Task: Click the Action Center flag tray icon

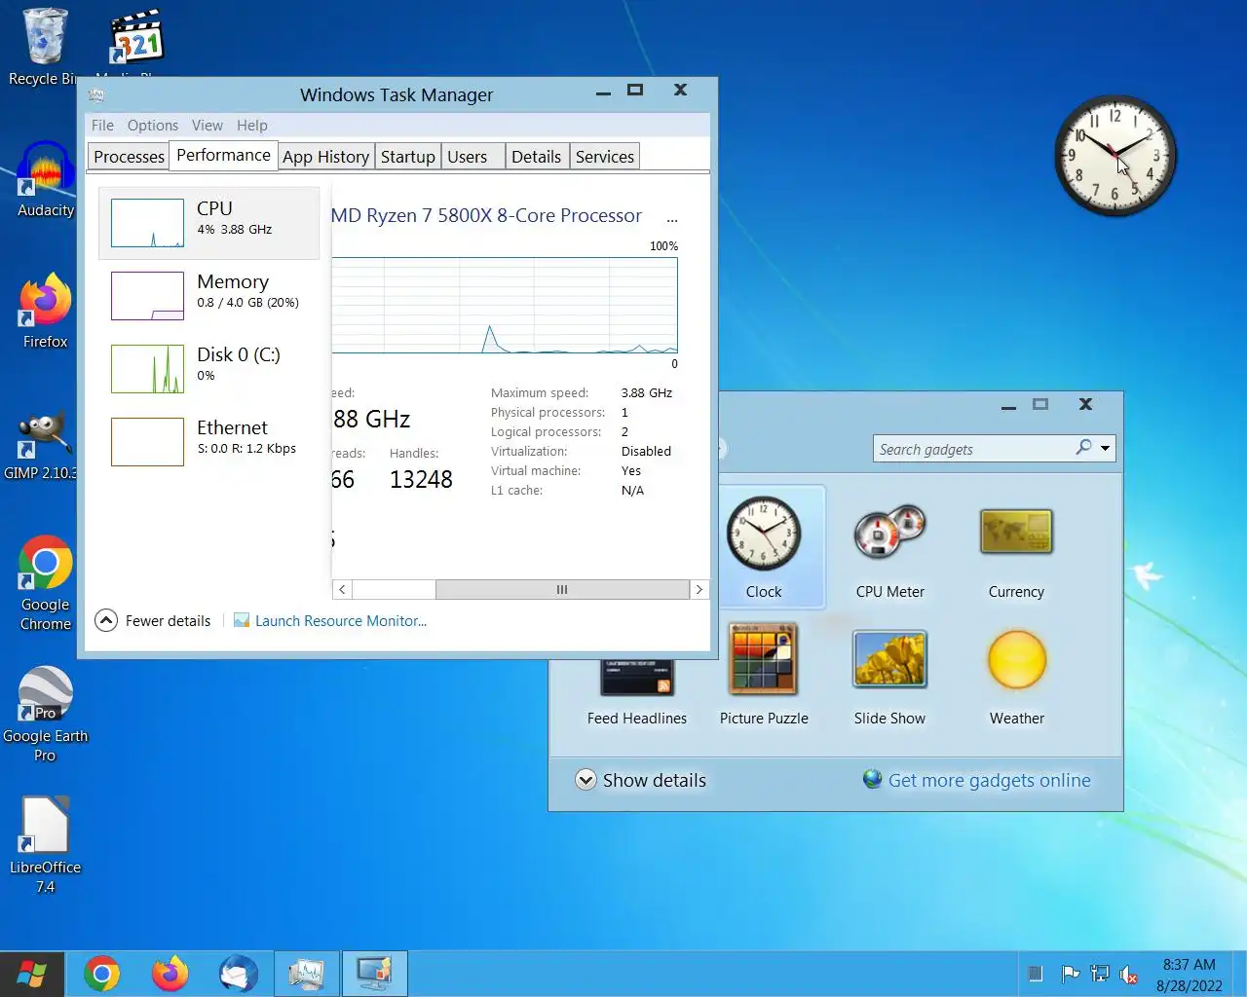Action: tap(1070, 974)
